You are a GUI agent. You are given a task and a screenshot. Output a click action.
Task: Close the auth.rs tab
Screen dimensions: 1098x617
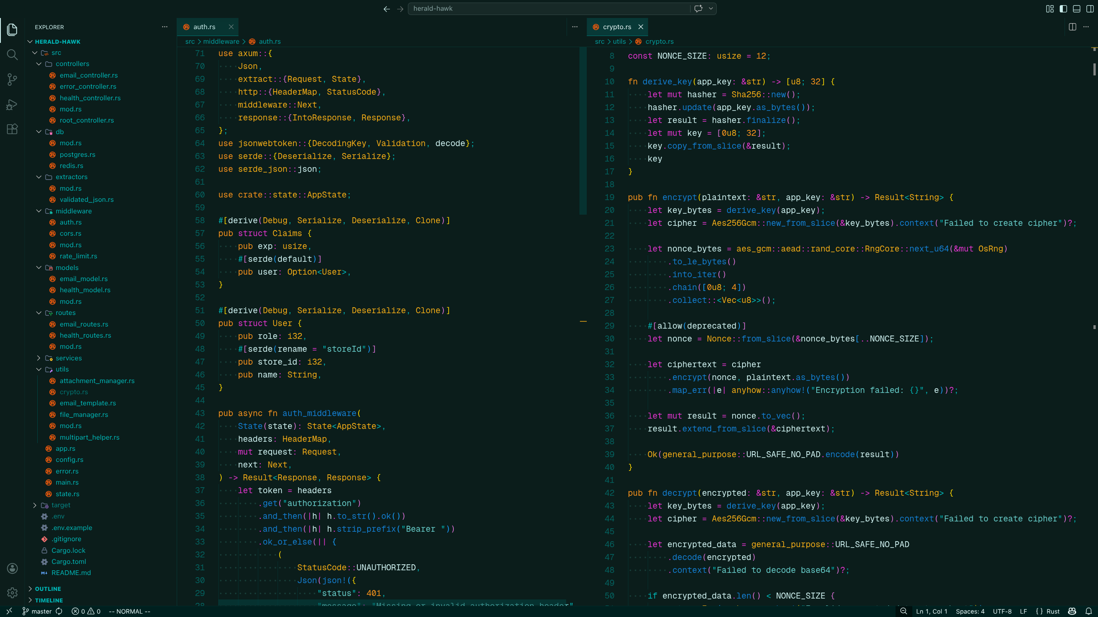coord(231,27)
